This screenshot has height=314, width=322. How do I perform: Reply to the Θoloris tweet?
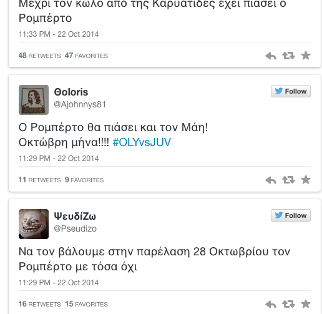tap(271, 180)
